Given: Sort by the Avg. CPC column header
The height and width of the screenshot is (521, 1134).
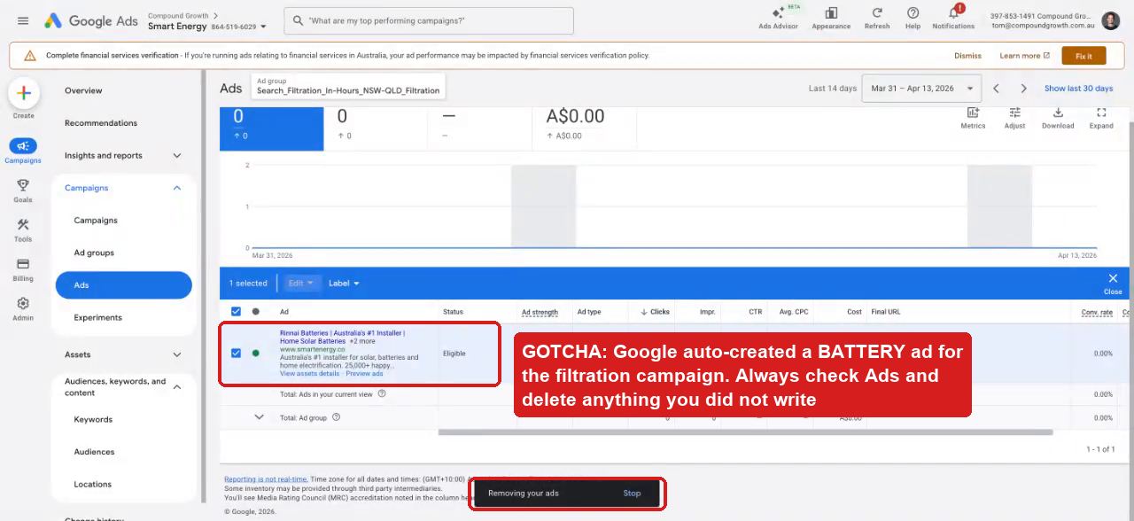Looking at the screenshot, I should [792, 312].
